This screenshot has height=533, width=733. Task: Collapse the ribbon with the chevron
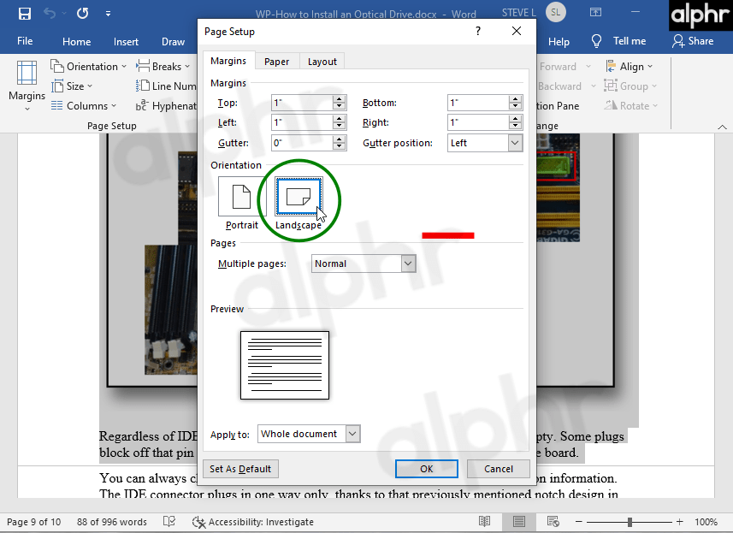pos(722,127)
